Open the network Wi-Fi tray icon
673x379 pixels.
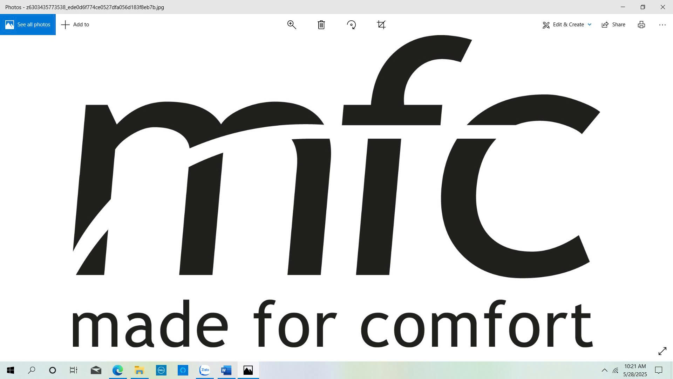616,370
